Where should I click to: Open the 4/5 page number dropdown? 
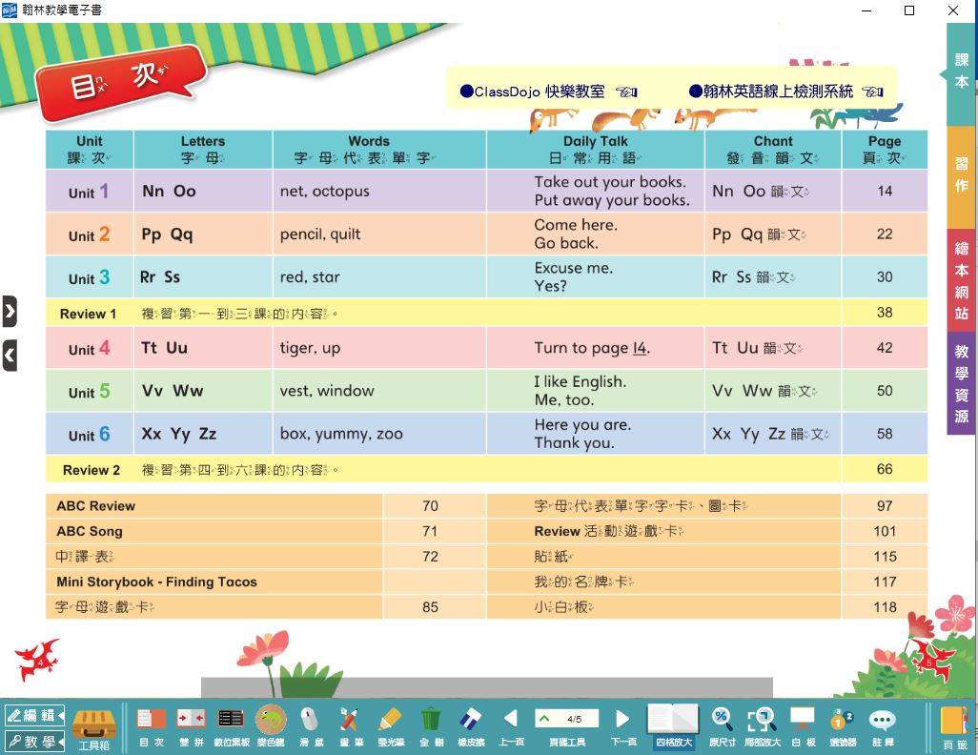click(566, 719)
